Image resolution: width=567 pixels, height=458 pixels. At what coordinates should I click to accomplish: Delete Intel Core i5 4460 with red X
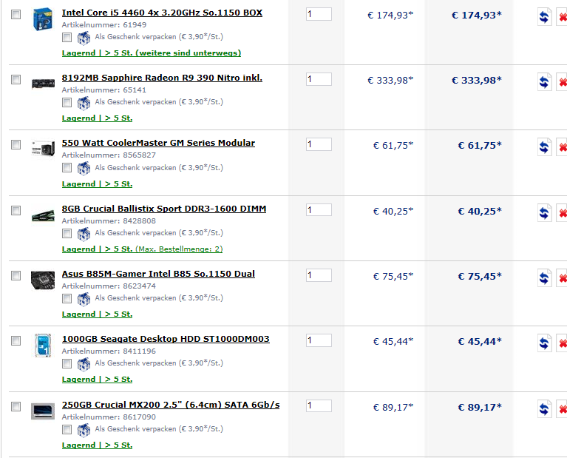562,17
